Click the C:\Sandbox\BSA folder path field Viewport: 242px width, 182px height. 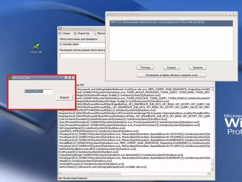[x=82, y=44]
